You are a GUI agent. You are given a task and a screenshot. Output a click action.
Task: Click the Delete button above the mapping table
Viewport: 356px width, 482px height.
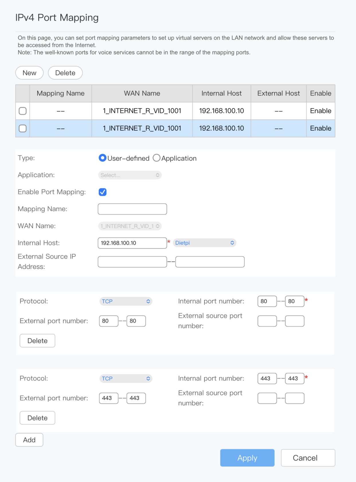click(x=65, y=73)
